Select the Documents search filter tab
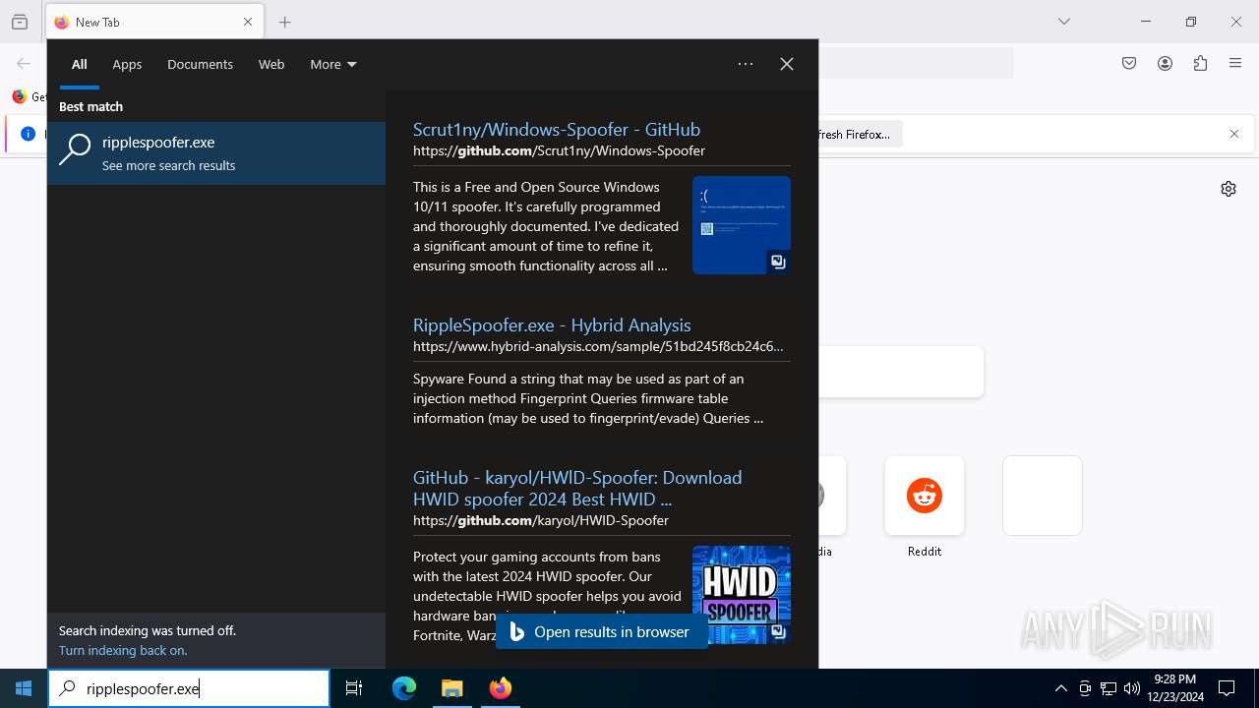 pyautogui.click(x=200, y=64)
